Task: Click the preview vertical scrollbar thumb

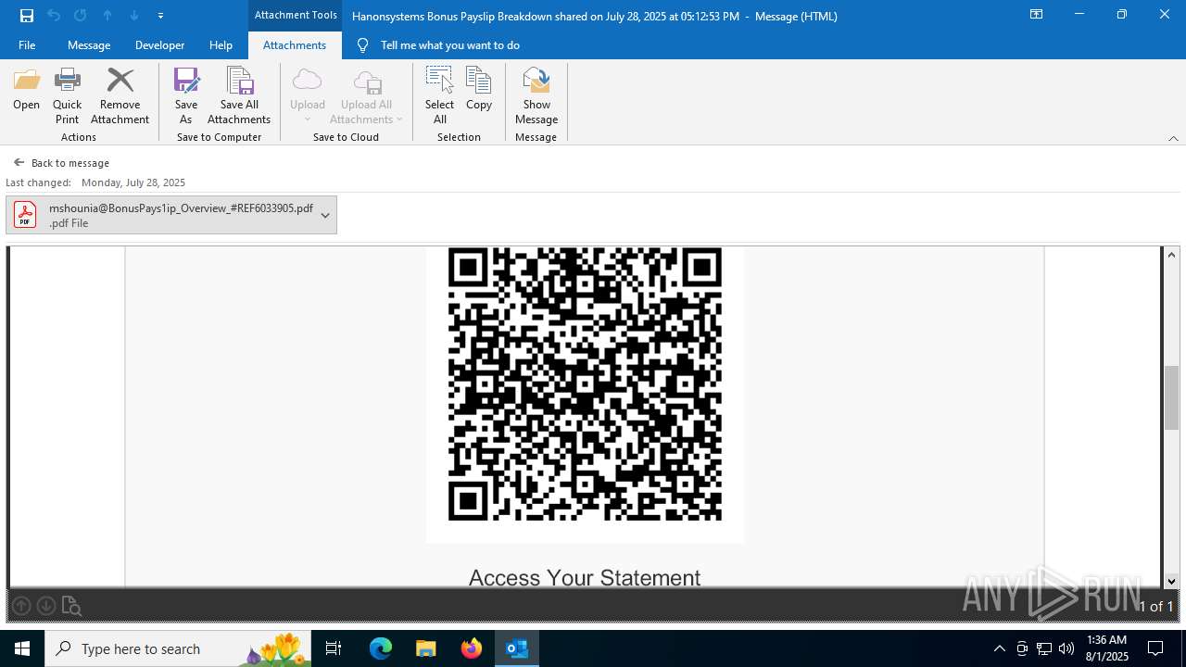Action: tap(1171, 397)
